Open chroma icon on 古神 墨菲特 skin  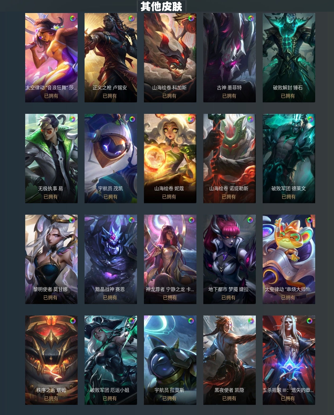pyautogui.click(x=251, y=18)
